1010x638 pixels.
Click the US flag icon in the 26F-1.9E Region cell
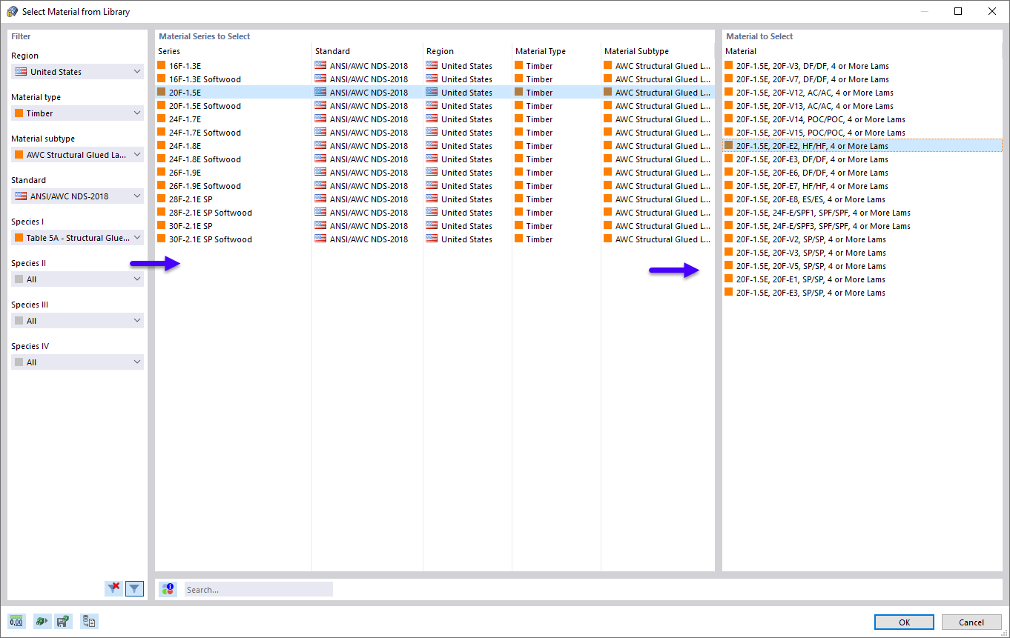[432, 173]
